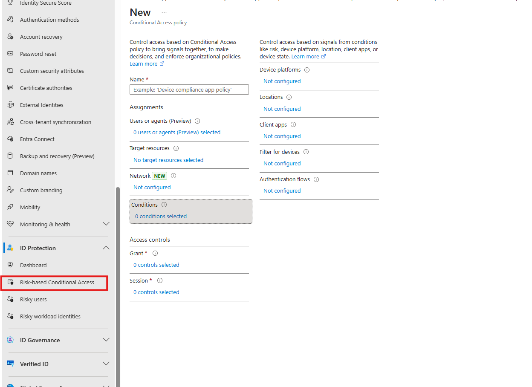Click info icon next to Locations
This screenshot has height=387, width=532.
tap(289, 97)
